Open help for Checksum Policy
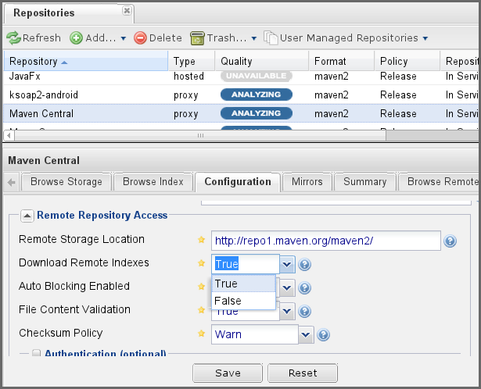Viewport: 481px width, 389px height. pos(323,334)
